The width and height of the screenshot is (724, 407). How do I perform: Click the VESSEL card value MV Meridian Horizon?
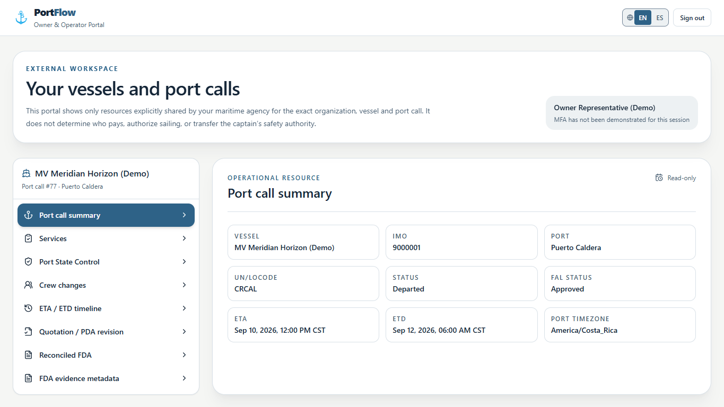284,247
